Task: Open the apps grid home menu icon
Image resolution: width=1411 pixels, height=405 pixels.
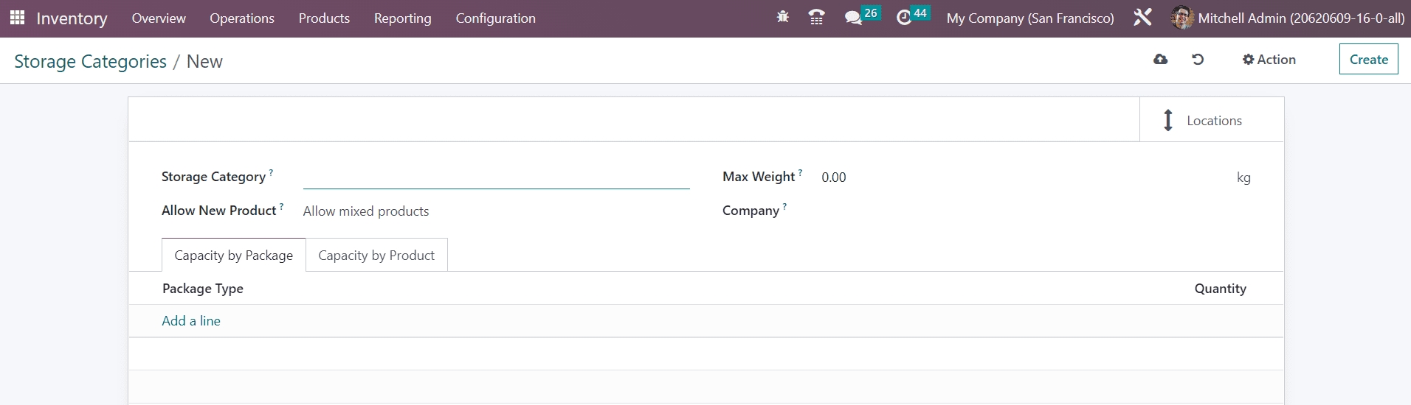Action: pos(17,18)
